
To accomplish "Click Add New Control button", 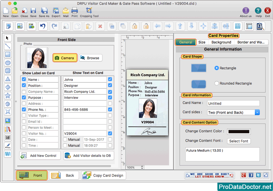I will (x=40, y=155).
